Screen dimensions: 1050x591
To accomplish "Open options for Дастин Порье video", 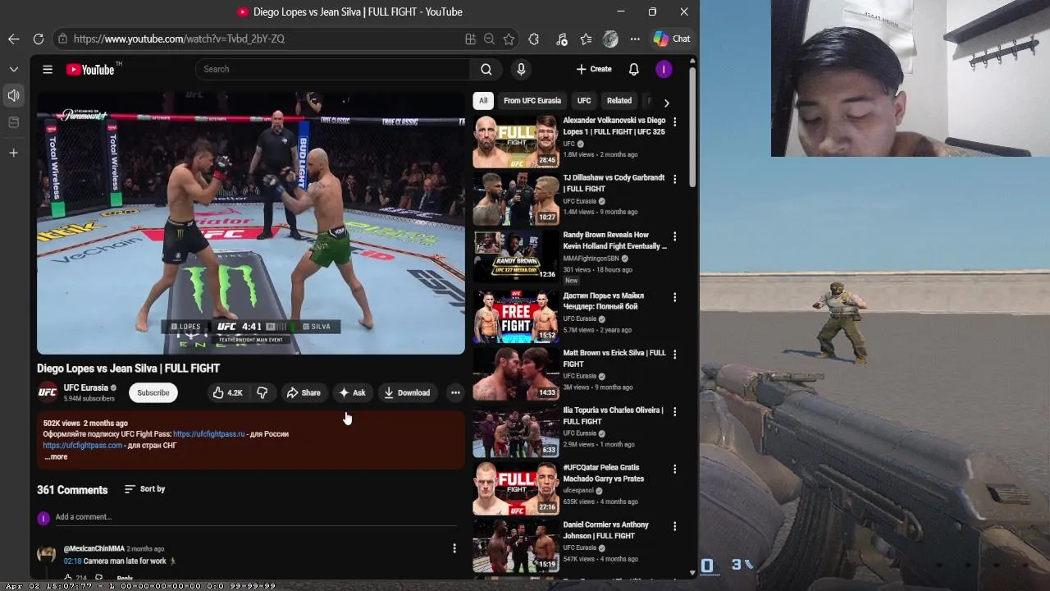I will (675, 297).
